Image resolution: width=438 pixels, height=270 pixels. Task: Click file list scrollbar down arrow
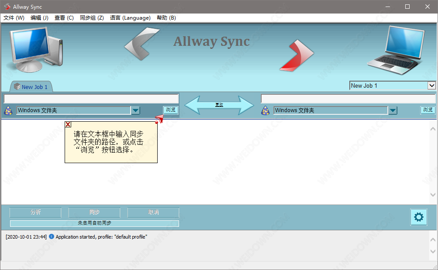433,195
